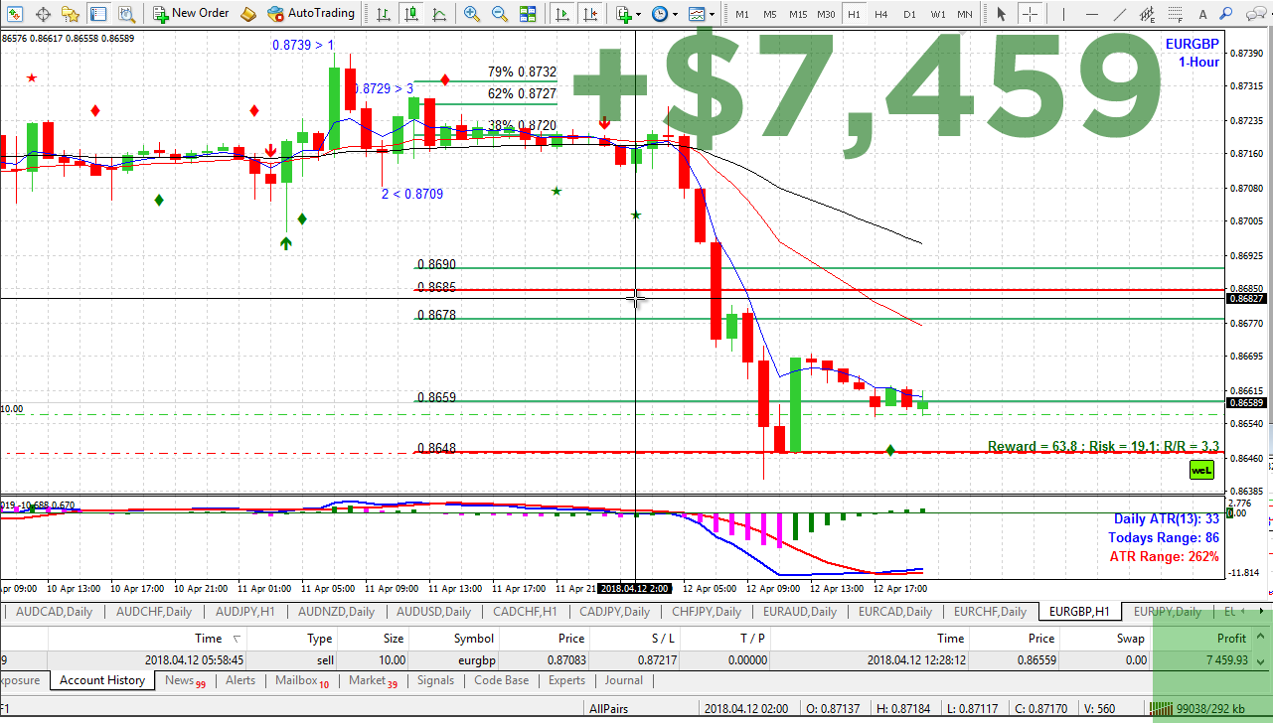
Task: Open the Account History terminal tab
Action: [x=101, y=680]
